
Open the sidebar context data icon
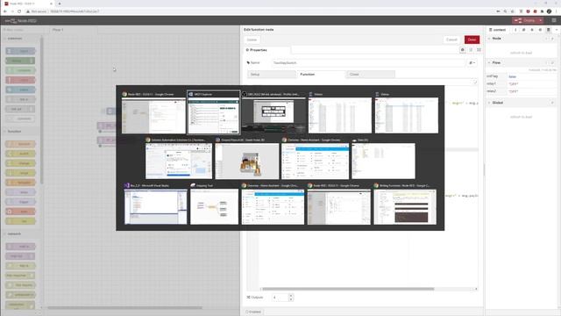(x=549, y=30)
